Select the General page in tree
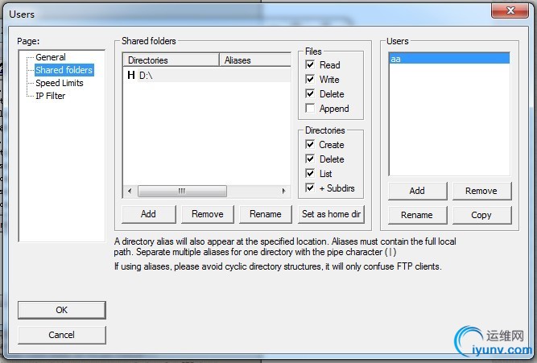537x363 pixels. [51, 57]
